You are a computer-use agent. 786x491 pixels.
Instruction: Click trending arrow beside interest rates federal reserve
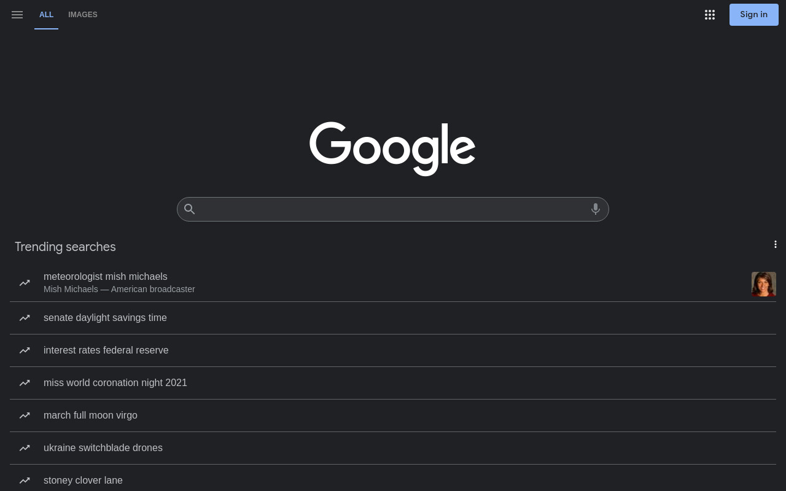coord(25,350)
